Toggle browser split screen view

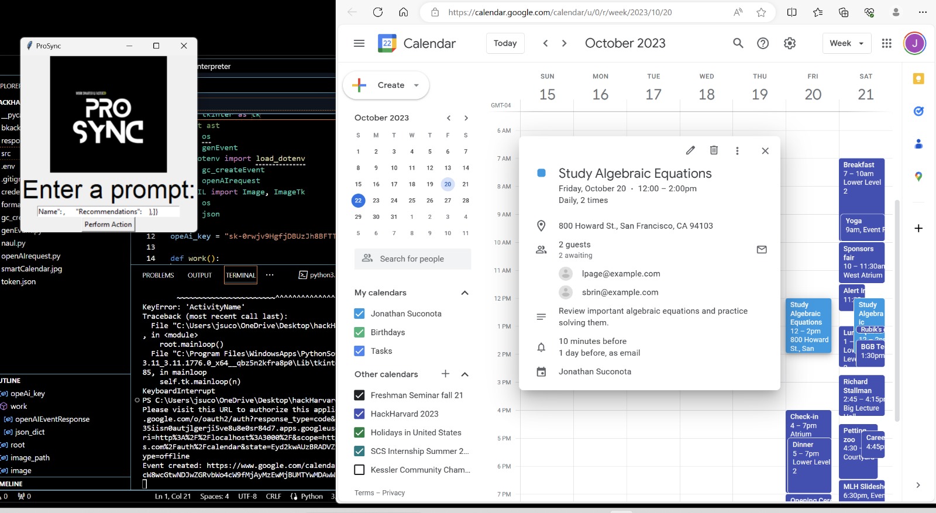(792, 12)
